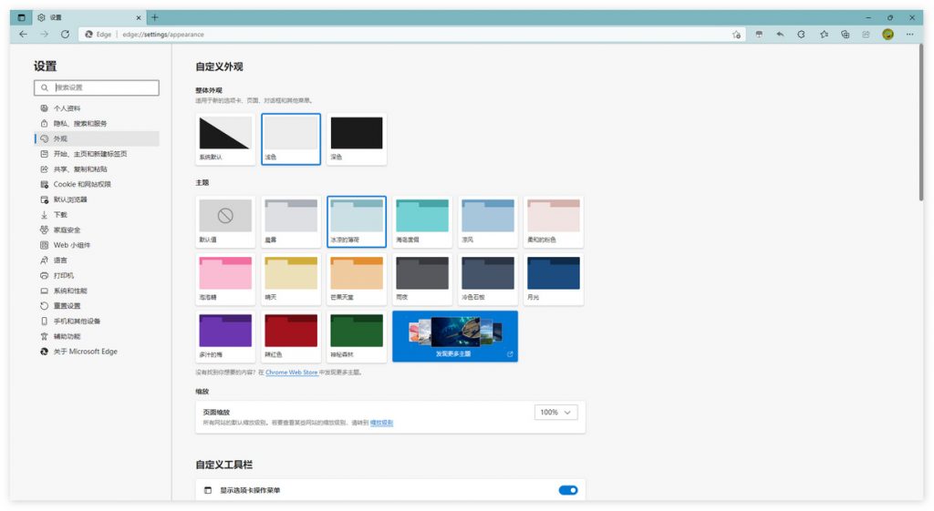Screen dimensions: 934x511
Task: Click the Edge-swirl extension icon in the toolbar
Action: (801, 35)
